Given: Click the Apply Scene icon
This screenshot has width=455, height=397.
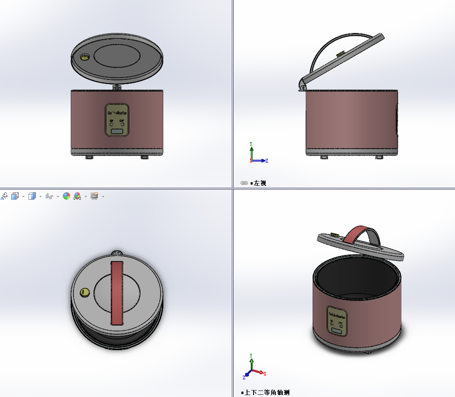Looking at the screenshot, I should [77, 196].
